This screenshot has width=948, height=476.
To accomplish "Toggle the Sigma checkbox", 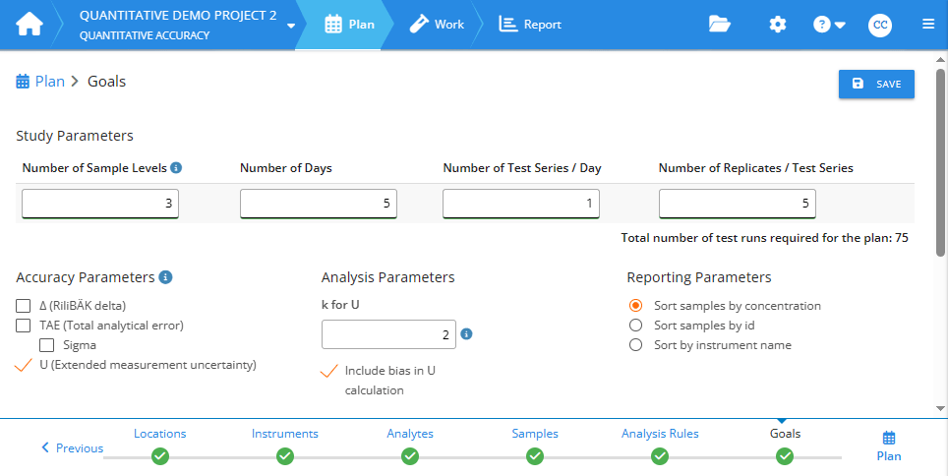I will (x=46, y=345).
